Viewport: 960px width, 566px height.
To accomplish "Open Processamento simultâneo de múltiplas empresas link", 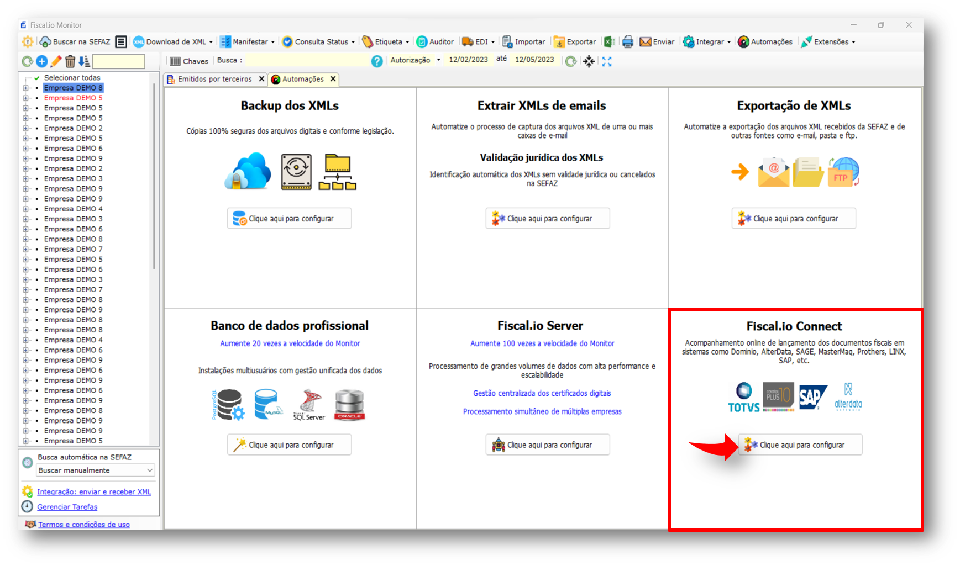I will pyautogui.click(x=542, y=411).
